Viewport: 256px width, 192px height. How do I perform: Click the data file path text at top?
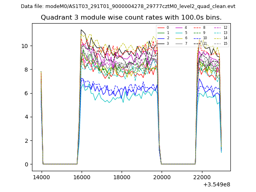tap(128, 6)
